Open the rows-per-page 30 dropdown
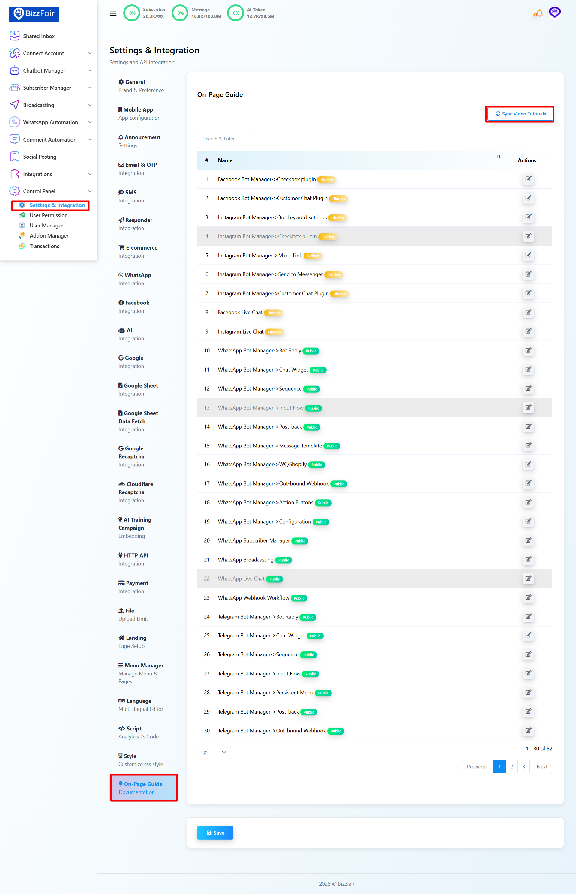The height and width of the screenshot is (895, 576). pos(214,753)
